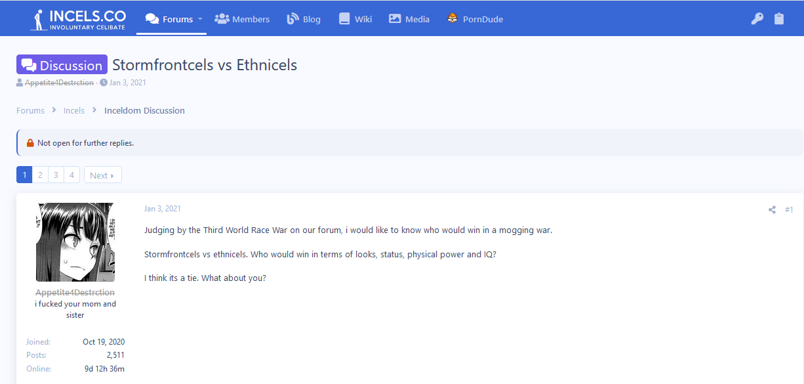Click the Next page button
Viewport: 804px width, 384px height.
(102, 175)
